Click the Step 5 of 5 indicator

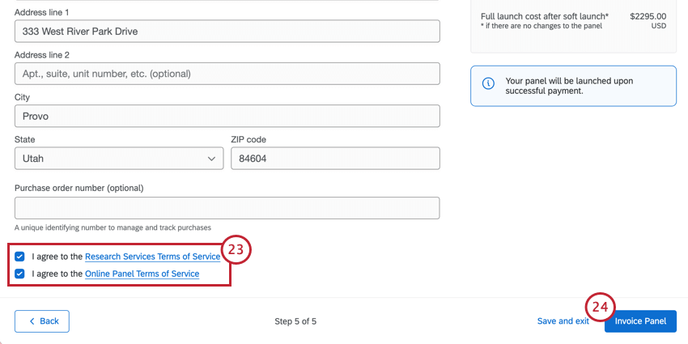(295, 321)
